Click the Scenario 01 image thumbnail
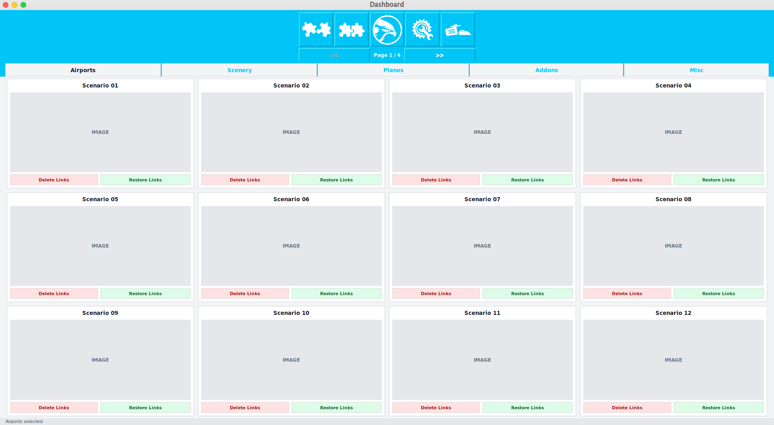Image resolution: width=774 pixels, height=425 pixels. (100, 132)
